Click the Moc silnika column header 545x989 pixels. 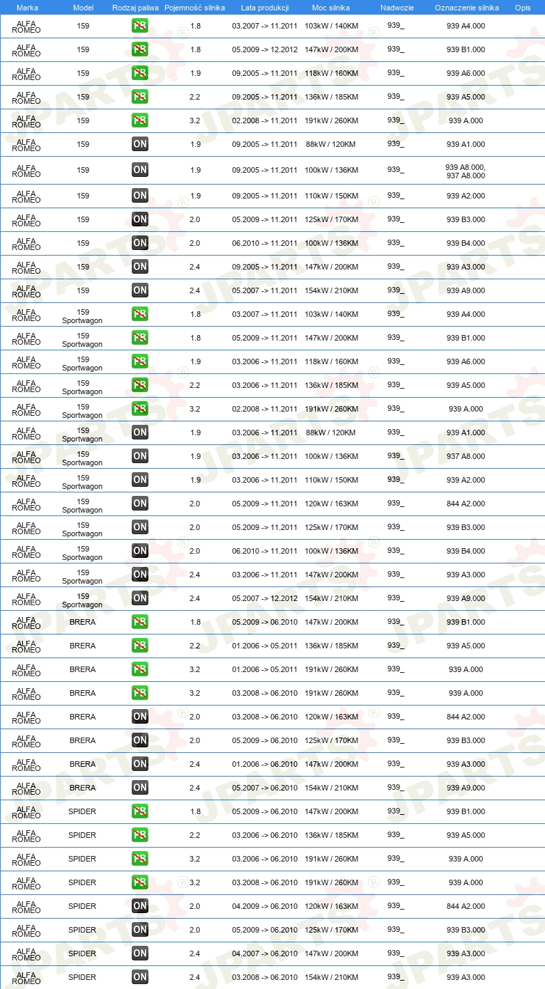pos(331,8)
